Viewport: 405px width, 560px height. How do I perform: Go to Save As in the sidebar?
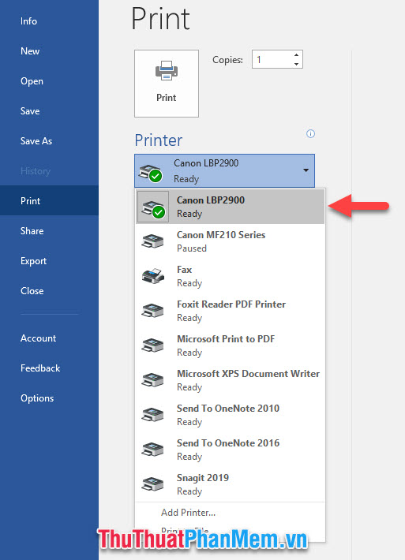(36, 141)
